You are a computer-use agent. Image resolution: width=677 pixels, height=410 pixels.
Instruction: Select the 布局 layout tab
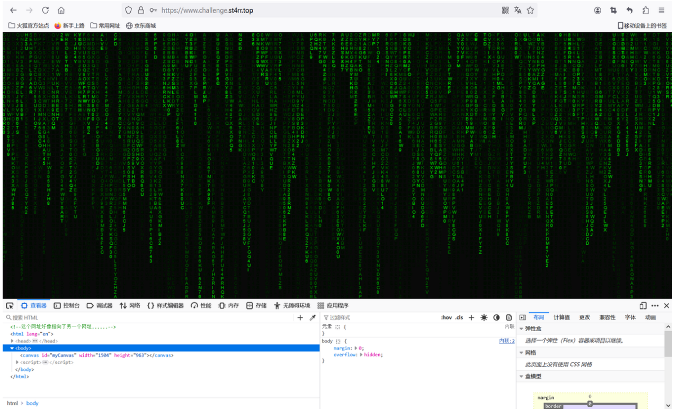[539, 317]
